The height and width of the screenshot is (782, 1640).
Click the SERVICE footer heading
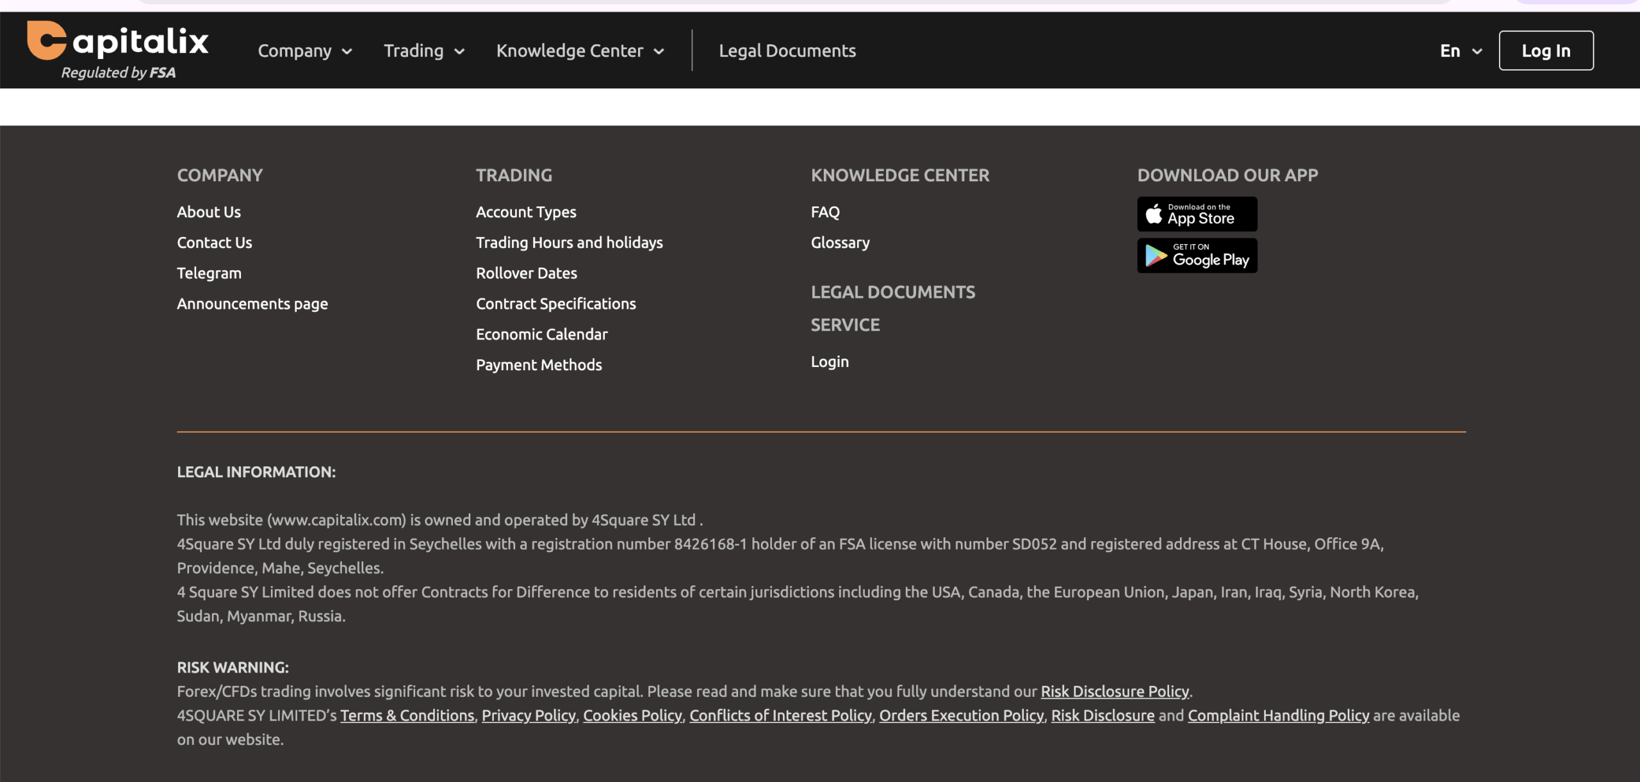845,325
